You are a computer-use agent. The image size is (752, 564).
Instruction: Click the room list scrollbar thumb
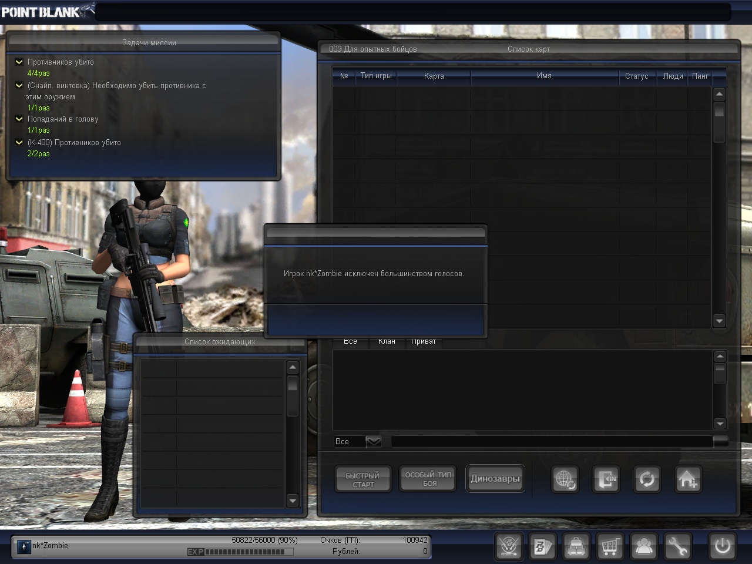[719, 123]
